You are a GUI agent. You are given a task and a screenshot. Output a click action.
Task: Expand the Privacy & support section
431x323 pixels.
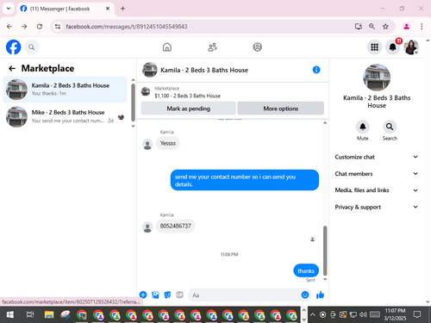click(x=377, y=207)
